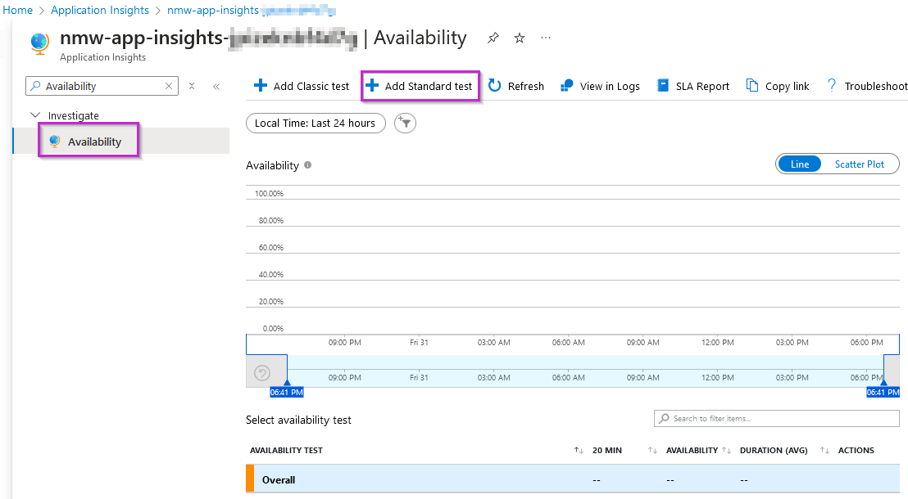This screenshot has height=499, width=908.
Task: Select the Overall row
Action: point(573,479)
